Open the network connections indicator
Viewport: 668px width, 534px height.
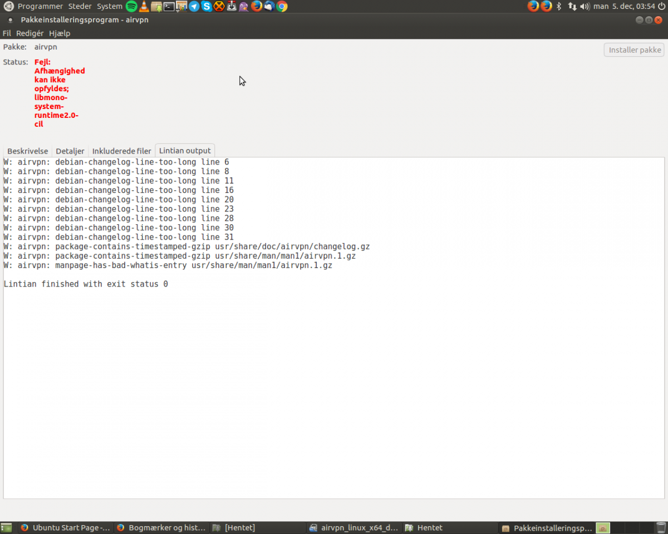[572, 6]
